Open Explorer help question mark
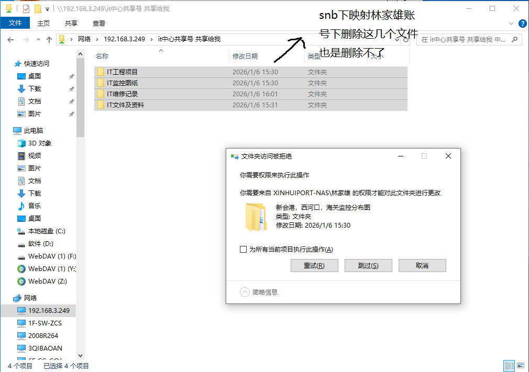Screen dimensions: 529x372 (523, 24)
